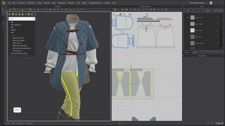This screenshot has height=126, width=225.
Task: Click the icon right of Belt - Hard
Action: (217, 37)
